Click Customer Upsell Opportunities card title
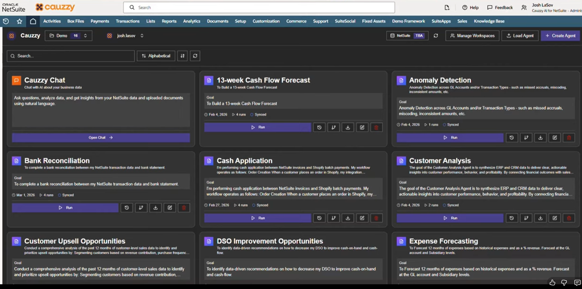This screenshot has height=289, width=582. pyautogui.click(x=75, y=241)
